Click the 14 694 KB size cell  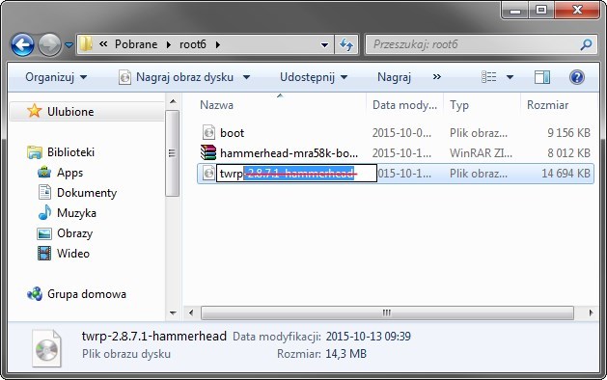click(x=566, y=174)
